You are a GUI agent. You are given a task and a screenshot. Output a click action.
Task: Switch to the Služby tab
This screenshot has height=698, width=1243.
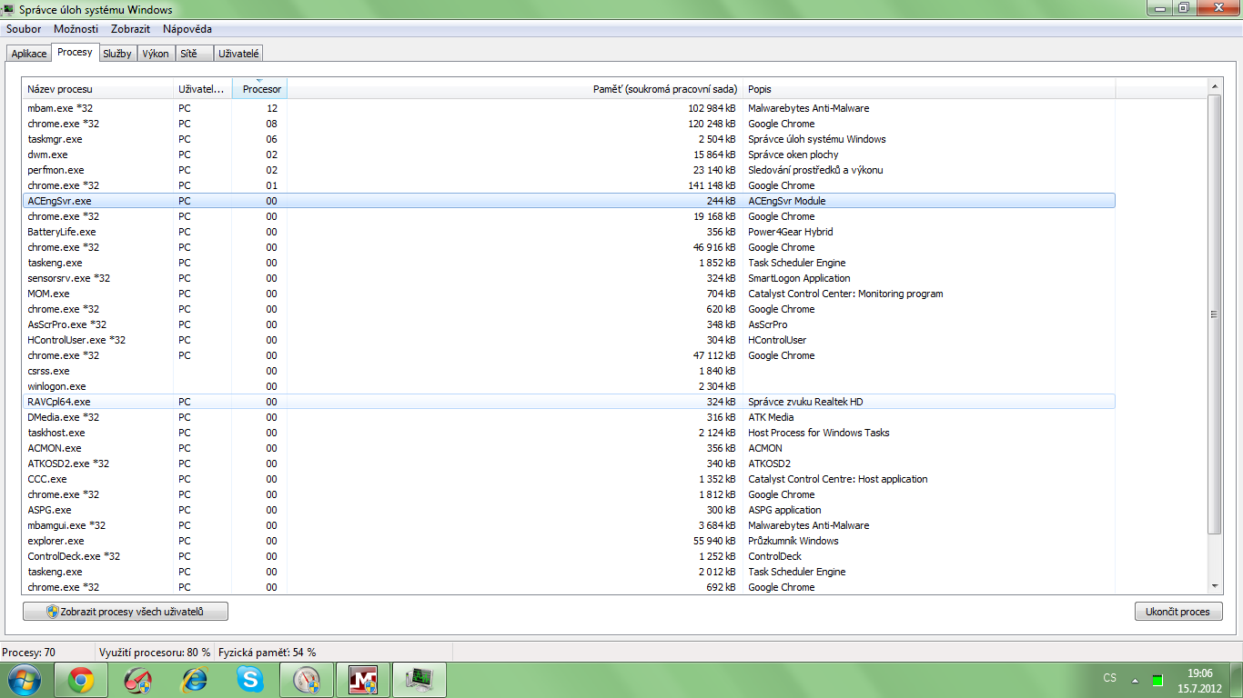[116, 54]
